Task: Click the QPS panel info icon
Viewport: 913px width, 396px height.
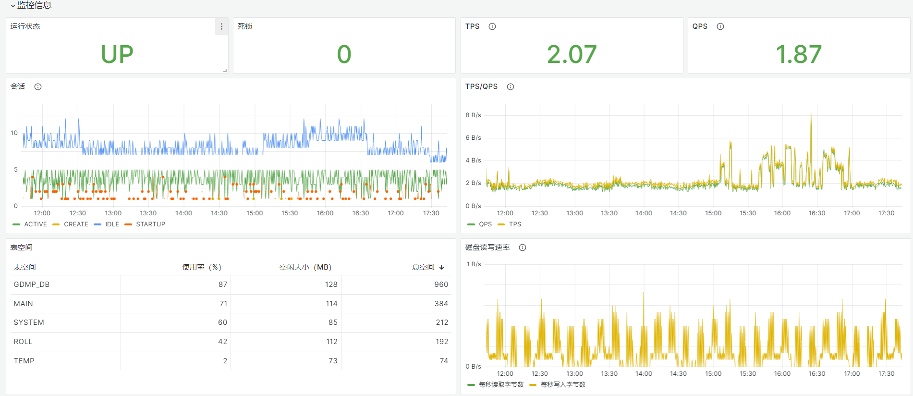Action: pyautogui.click(x=720, y=26)
